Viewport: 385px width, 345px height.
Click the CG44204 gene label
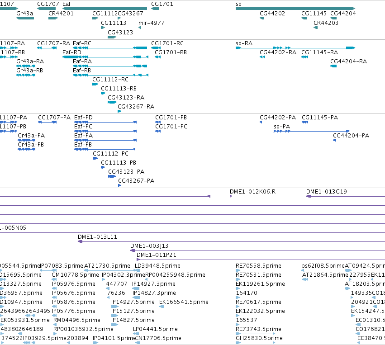(343, 13)
